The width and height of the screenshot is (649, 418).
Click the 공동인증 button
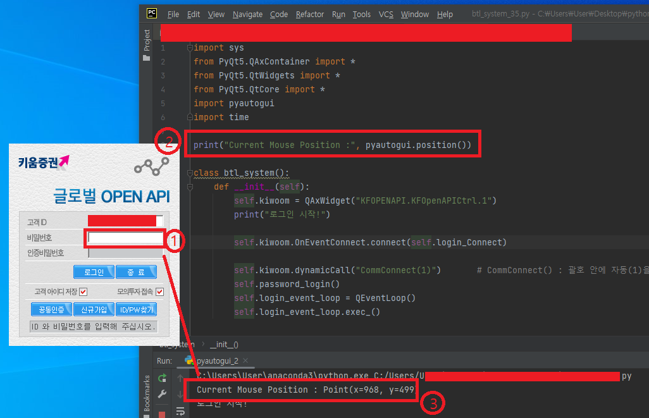pyautogui.click(x=51, y=309)
